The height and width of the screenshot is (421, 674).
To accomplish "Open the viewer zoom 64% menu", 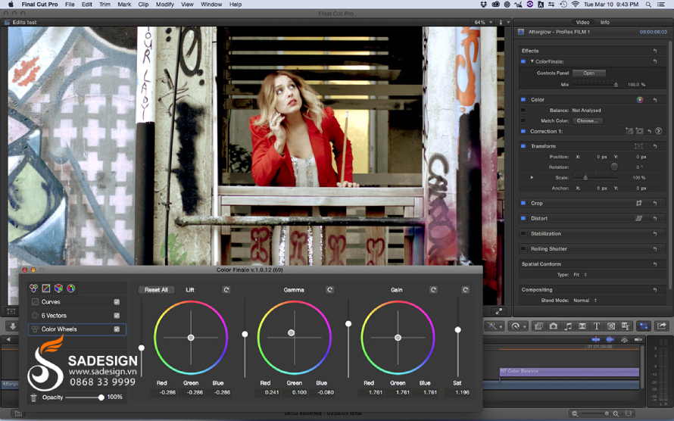I will click(484, 23).
